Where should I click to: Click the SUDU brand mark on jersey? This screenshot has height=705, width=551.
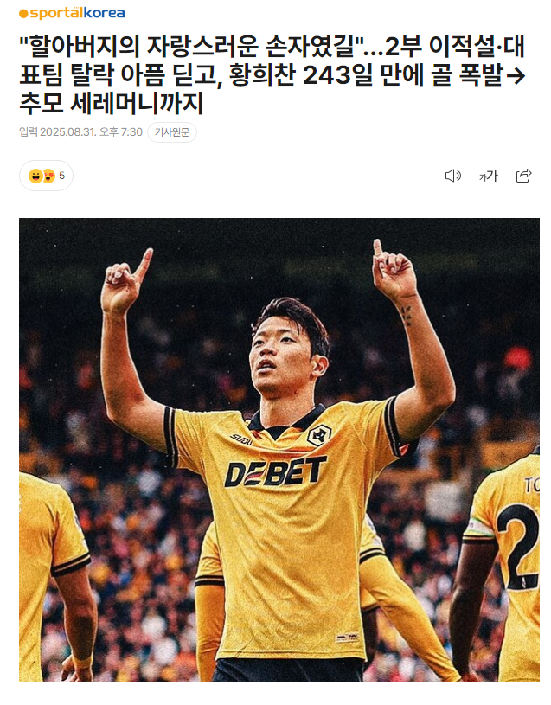click(241, 439)
